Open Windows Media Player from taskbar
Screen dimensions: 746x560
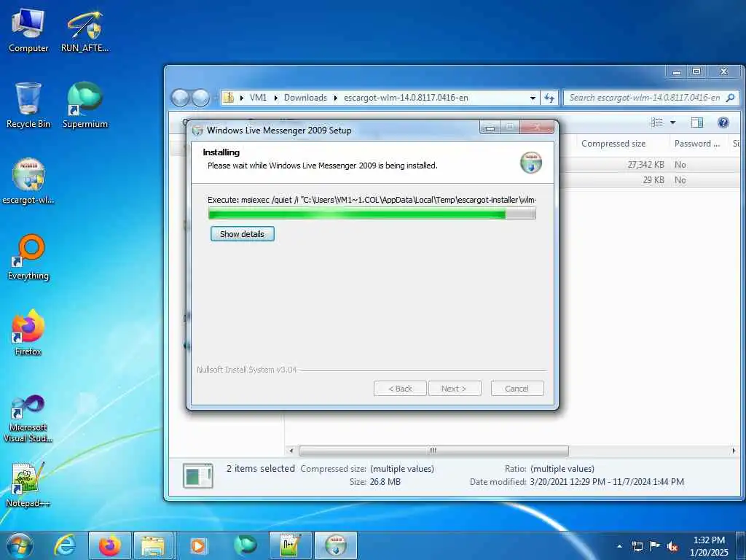pos(198,545)
